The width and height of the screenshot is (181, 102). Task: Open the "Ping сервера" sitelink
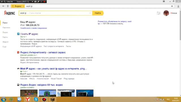coord(69,79)
